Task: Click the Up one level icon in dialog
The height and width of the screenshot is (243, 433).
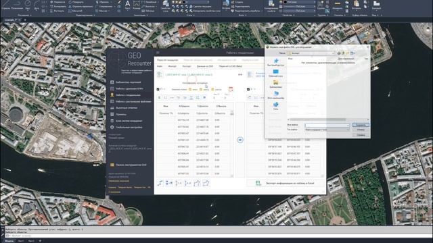Action: click(343, 53)
